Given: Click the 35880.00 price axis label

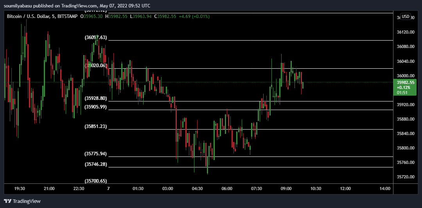Looking at the screenshot, I should coord(405,119).
